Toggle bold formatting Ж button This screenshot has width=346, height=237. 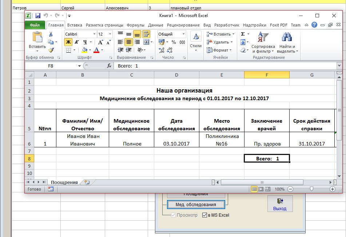[68, 42]
